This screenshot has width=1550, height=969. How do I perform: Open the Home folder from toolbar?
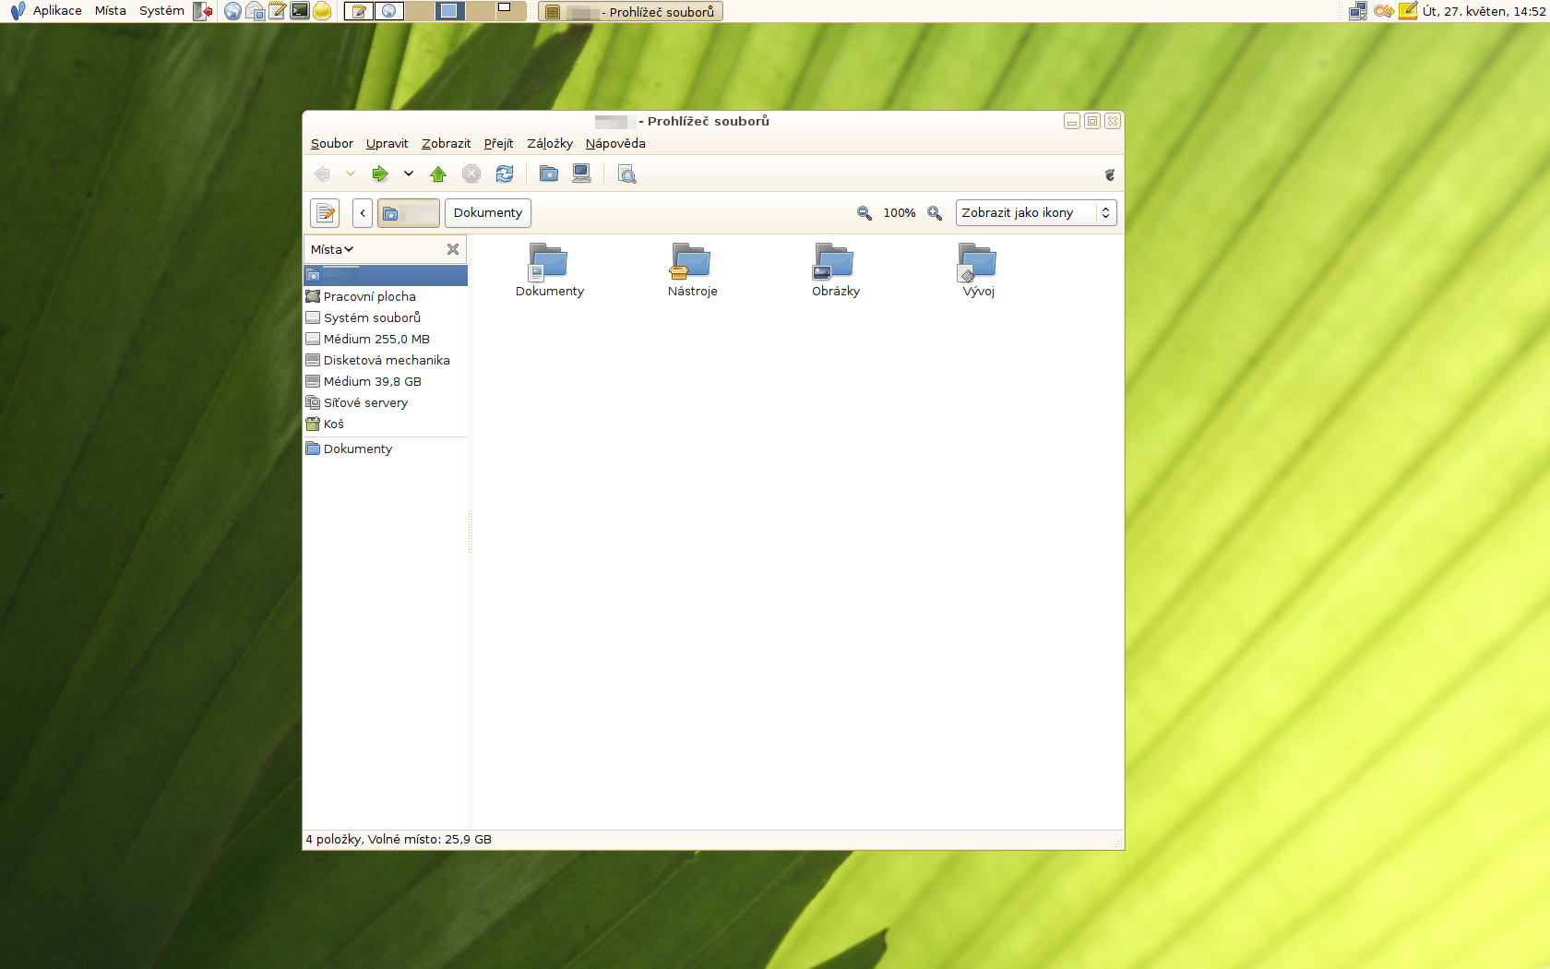[549, 174]
